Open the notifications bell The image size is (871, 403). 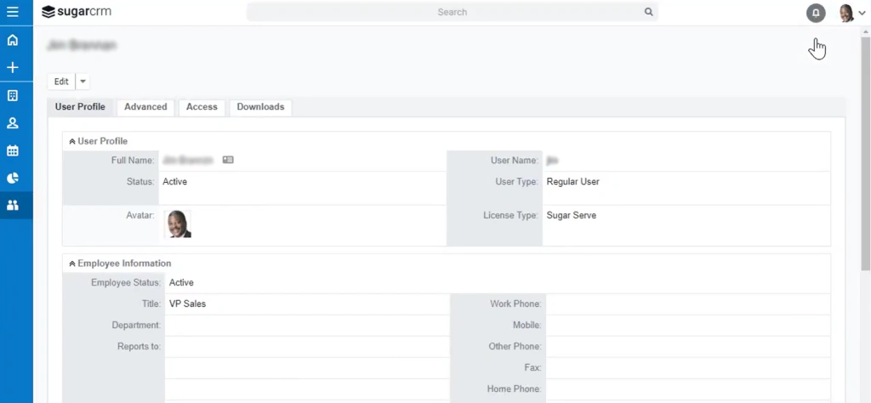click(816, 13)
